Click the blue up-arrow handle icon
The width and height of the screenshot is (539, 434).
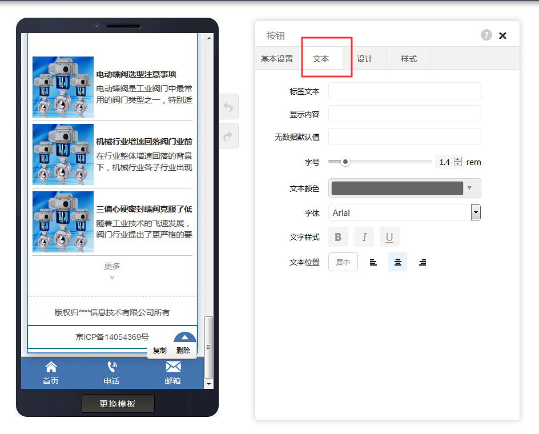tap(184, 337)
